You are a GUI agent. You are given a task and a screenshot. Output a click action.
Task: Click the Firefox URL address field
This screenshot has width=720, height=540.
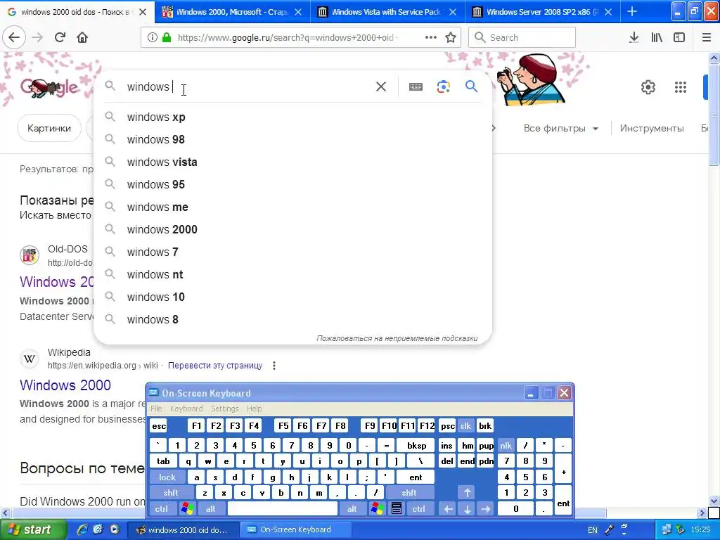pos(287,37)
